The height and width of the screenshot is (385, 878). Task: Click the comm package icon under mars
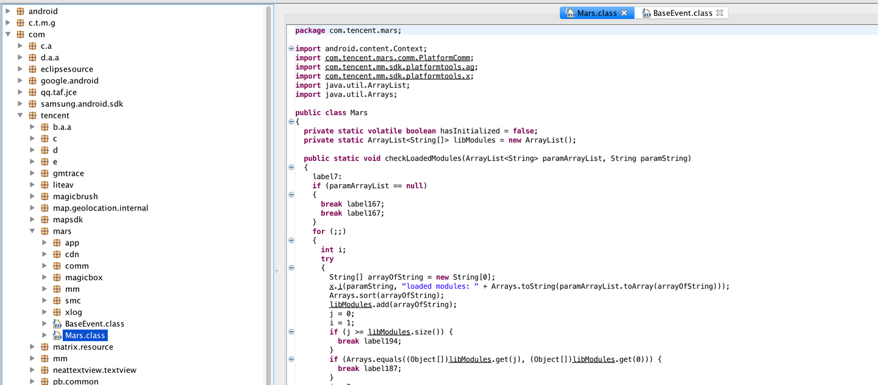57,265
